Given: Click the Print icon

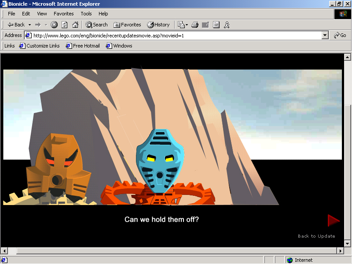Looking at the screenshot, I should (195, 25).
